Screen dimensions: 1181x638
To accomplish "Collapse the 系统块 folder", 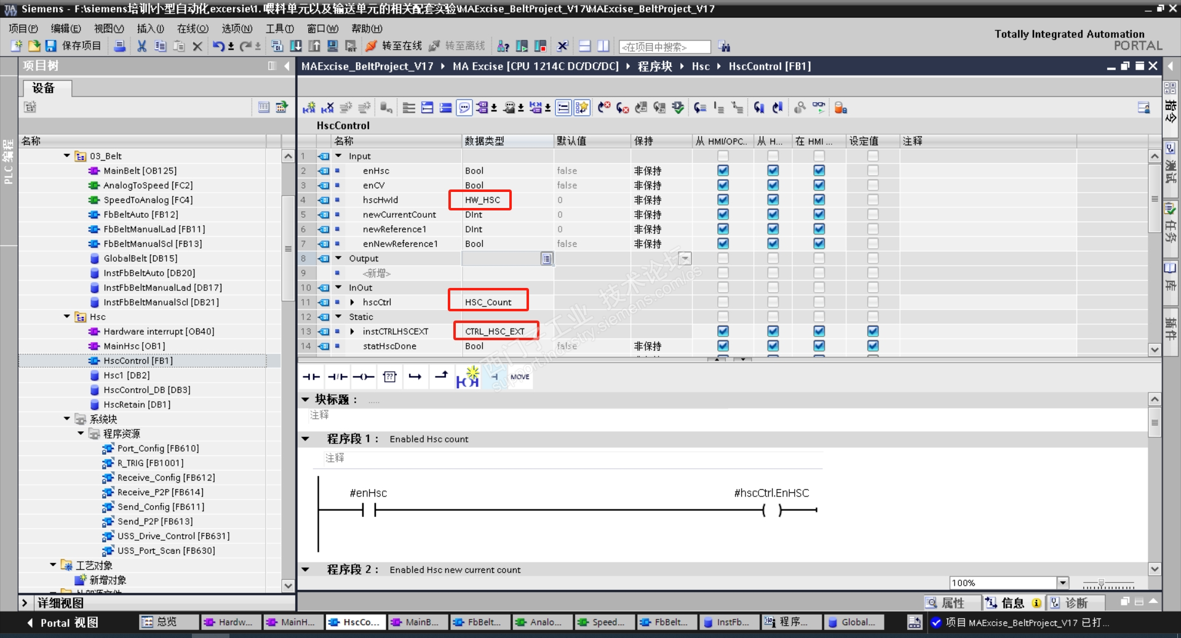I will pos(67,418).
